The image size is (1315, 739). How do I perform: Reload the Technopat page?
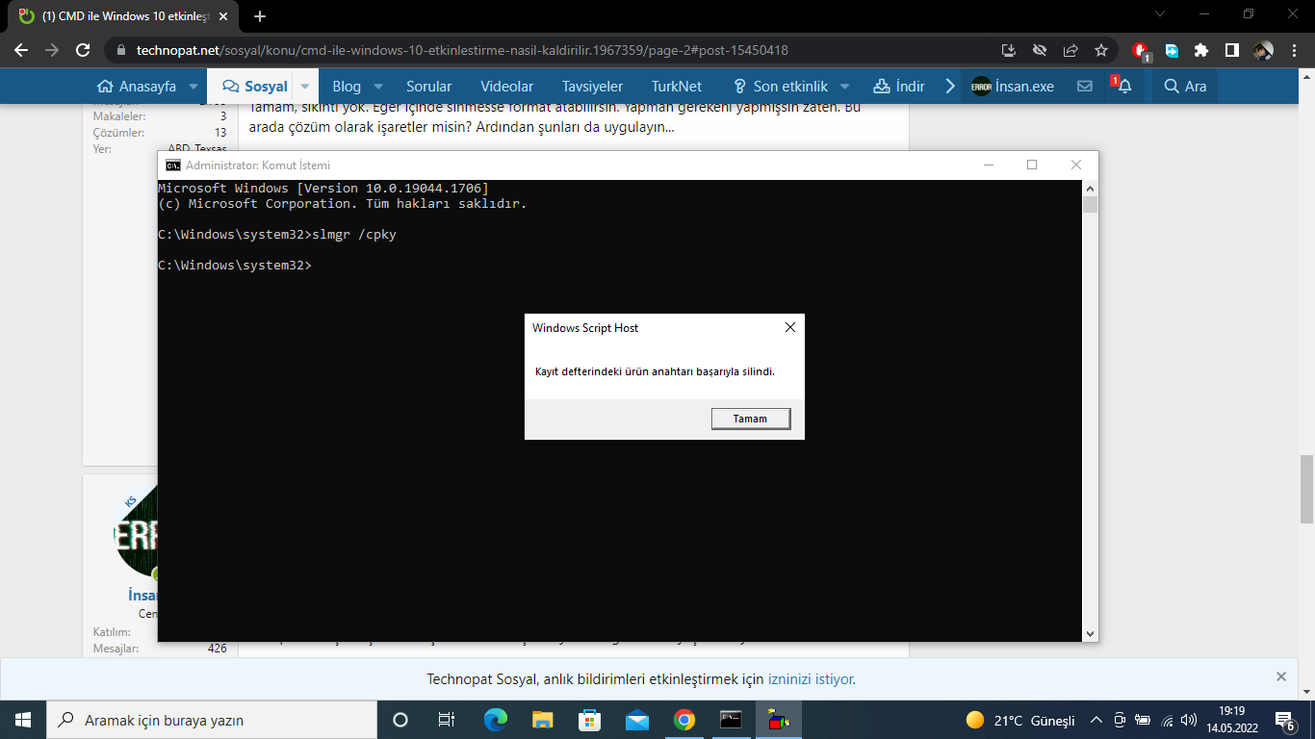coord(83,50)
